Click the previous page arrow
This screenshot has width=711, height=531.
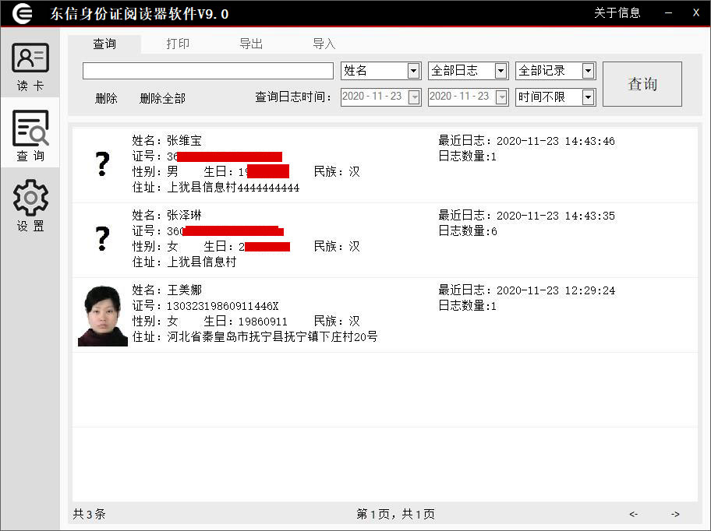click(x=634, y=514)
